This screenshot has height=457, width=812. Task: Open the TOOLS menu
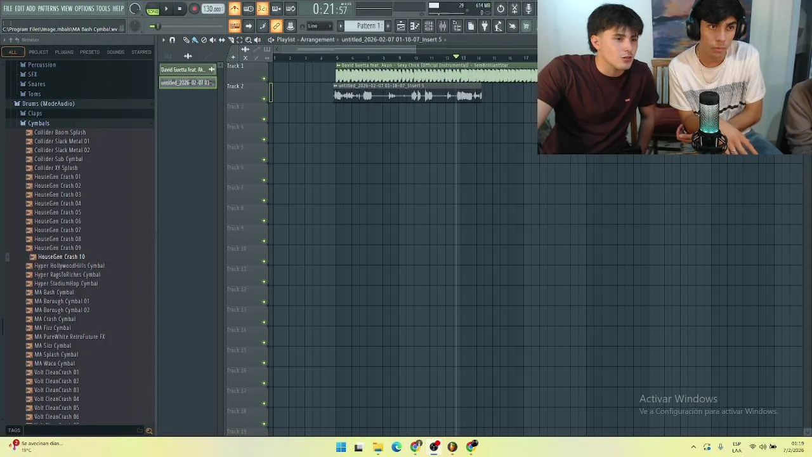tap(103, 8)
